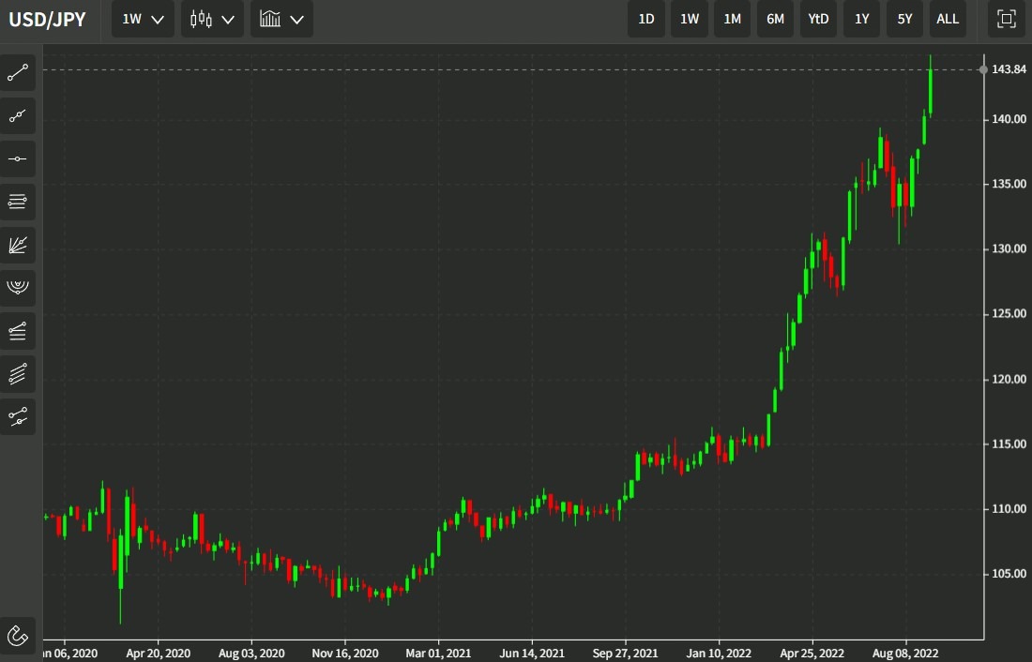Open the 1W interval dropdown
Viewport: 1032px width, 662px height.
pos(143,19)
